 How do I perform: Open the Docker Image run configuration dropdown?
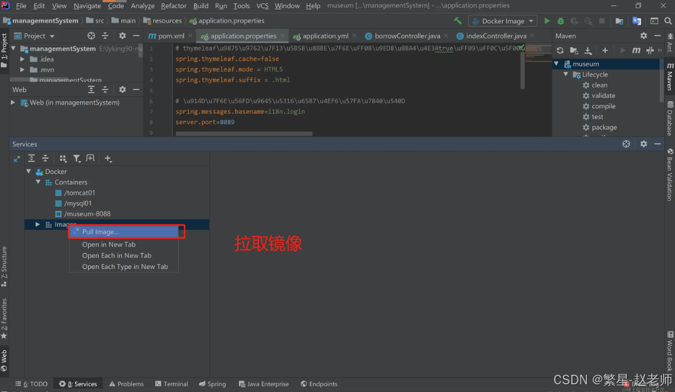[x=503, y=21]
